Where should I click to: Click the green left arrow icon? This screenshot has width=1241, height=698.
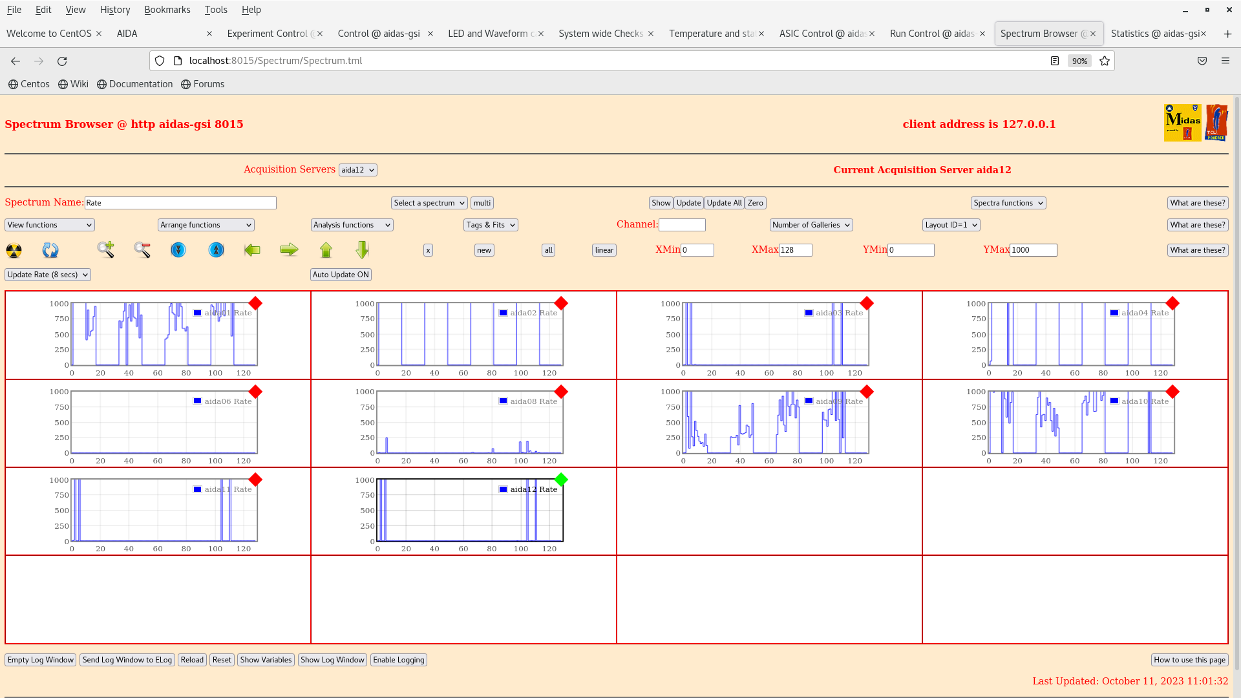coord(252,250)
